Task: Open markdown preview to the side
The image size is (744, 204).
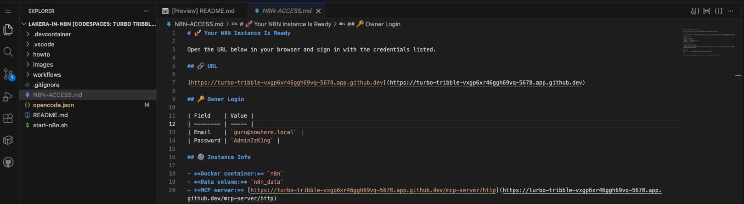Action: coord(695,11)
